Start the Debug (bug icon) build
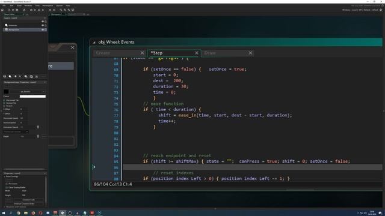Screen dimensions: 385x216 [x=31, y=10]
